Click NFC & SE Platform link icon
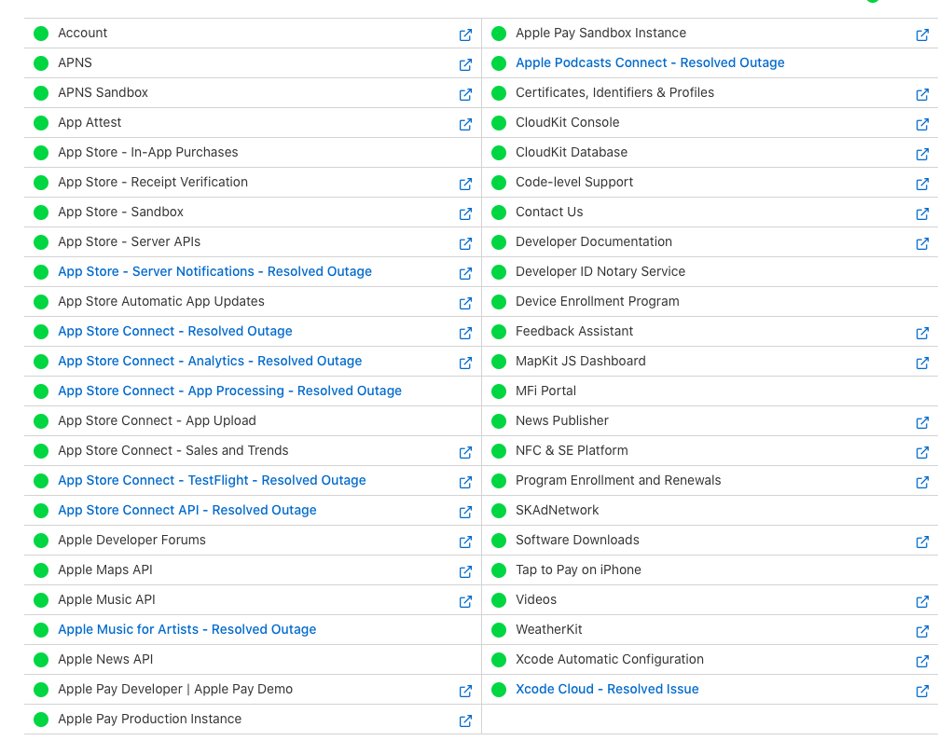Viewport: 952px width, 741px height. [x=922, y=452]
